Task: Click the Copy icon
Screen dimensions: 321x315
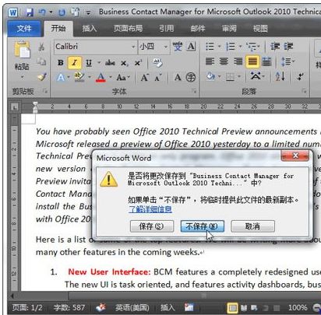Action: pyautogui.click(x=41, y=61)
